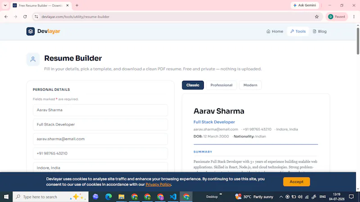Click the Home nav house icon
The width and height of the screenshot is (360, 202).
click(x=268, y=31)
